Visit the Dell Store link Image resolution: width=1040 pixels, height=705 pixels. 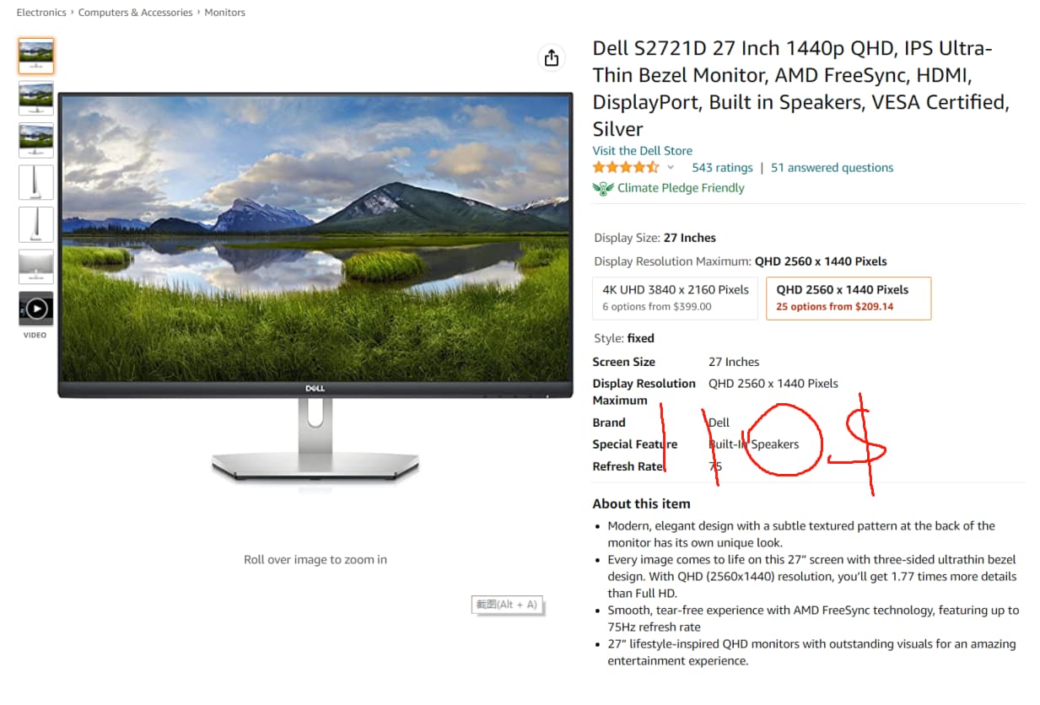[643, 150]
